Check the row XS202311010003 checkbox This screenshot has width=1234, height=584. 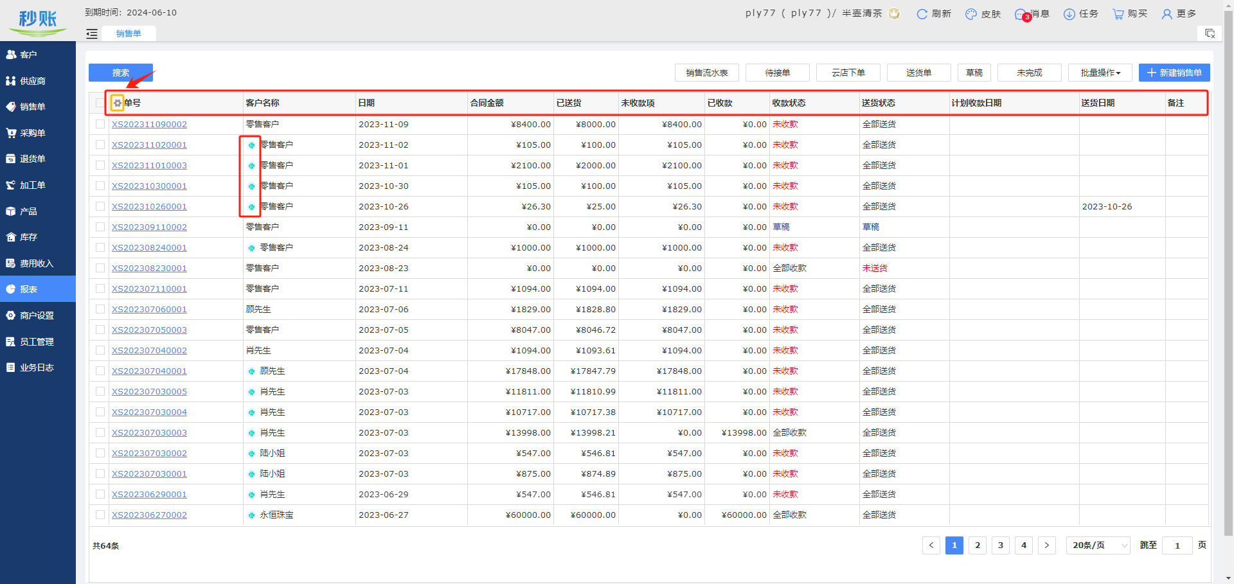(100, 165)
